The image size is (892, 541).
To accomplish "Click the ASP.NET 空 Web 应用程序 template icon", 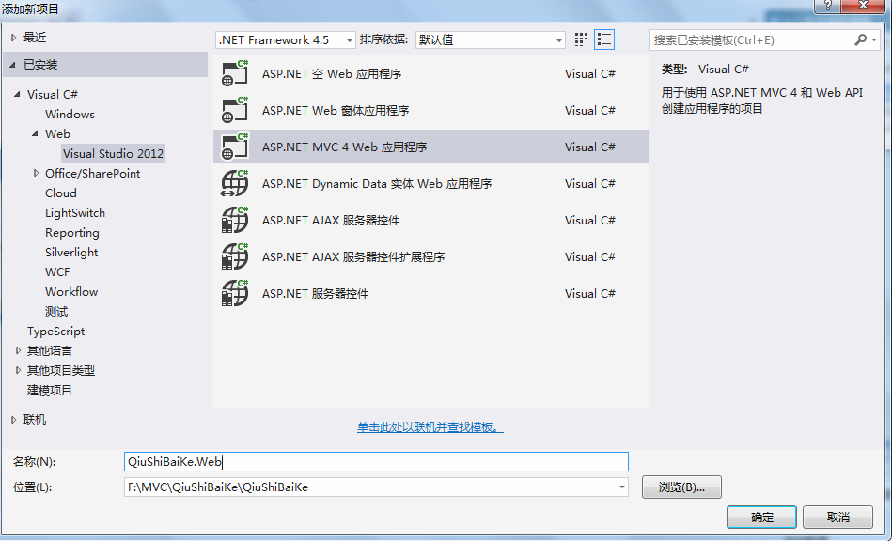I will click(235, 73).
